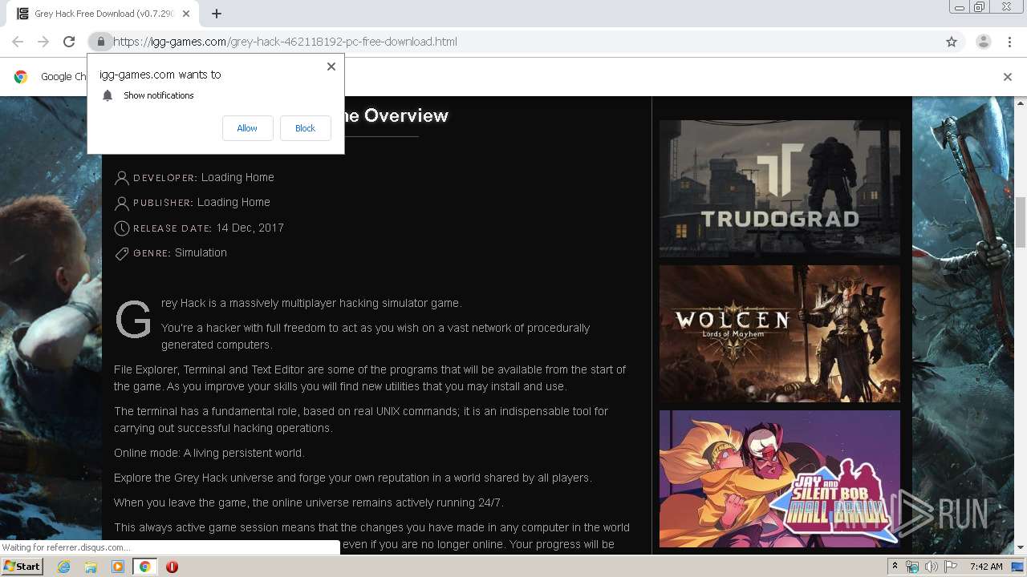The height and width of the screenshot is (577, 1027).
Task: Click the Action Center flag icon
Action: coord(951,567)
